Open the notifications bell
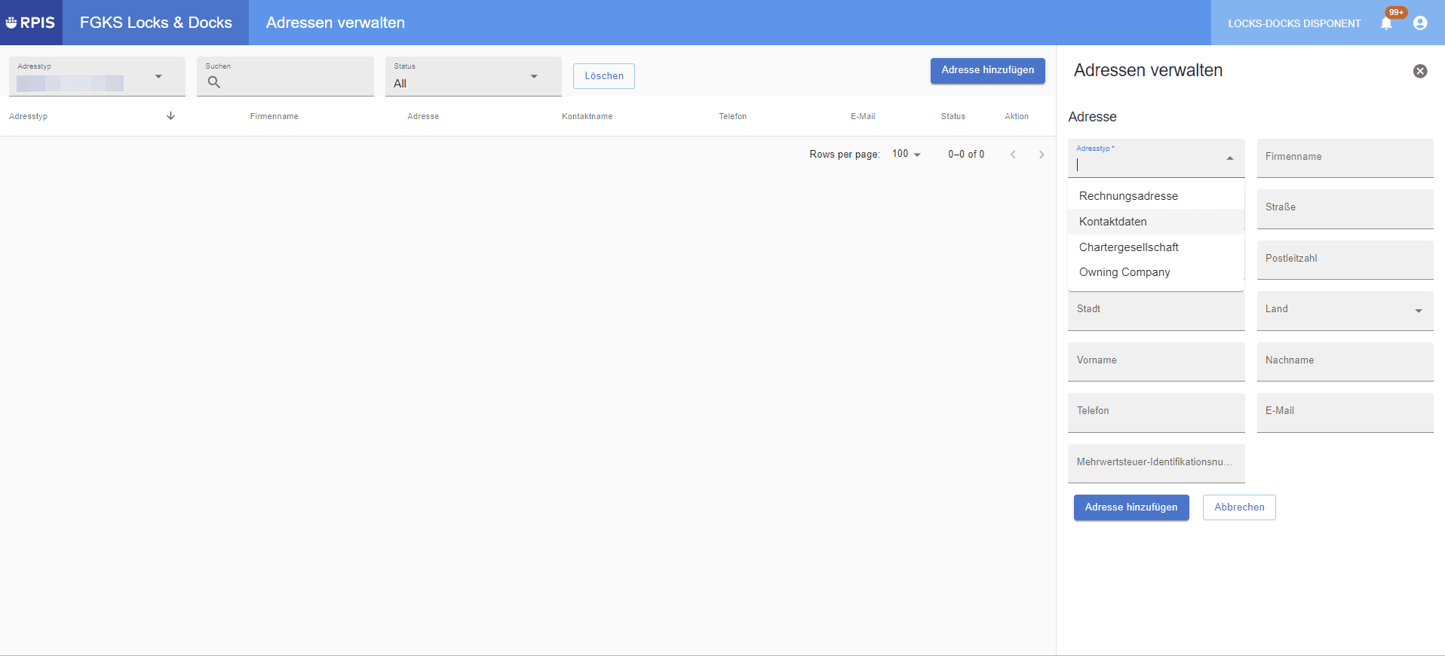 point(1386,23)
